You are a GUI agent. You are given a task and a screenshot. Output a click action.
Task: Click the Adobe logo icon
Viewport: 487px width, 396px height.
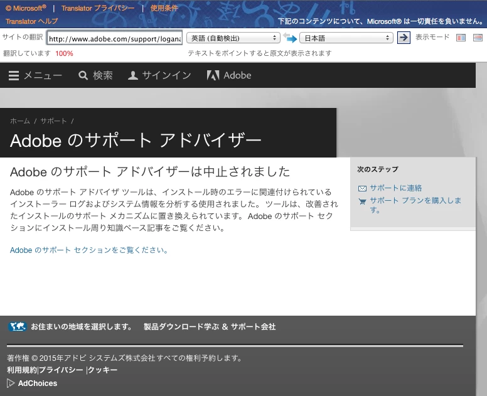click(213, 75)
